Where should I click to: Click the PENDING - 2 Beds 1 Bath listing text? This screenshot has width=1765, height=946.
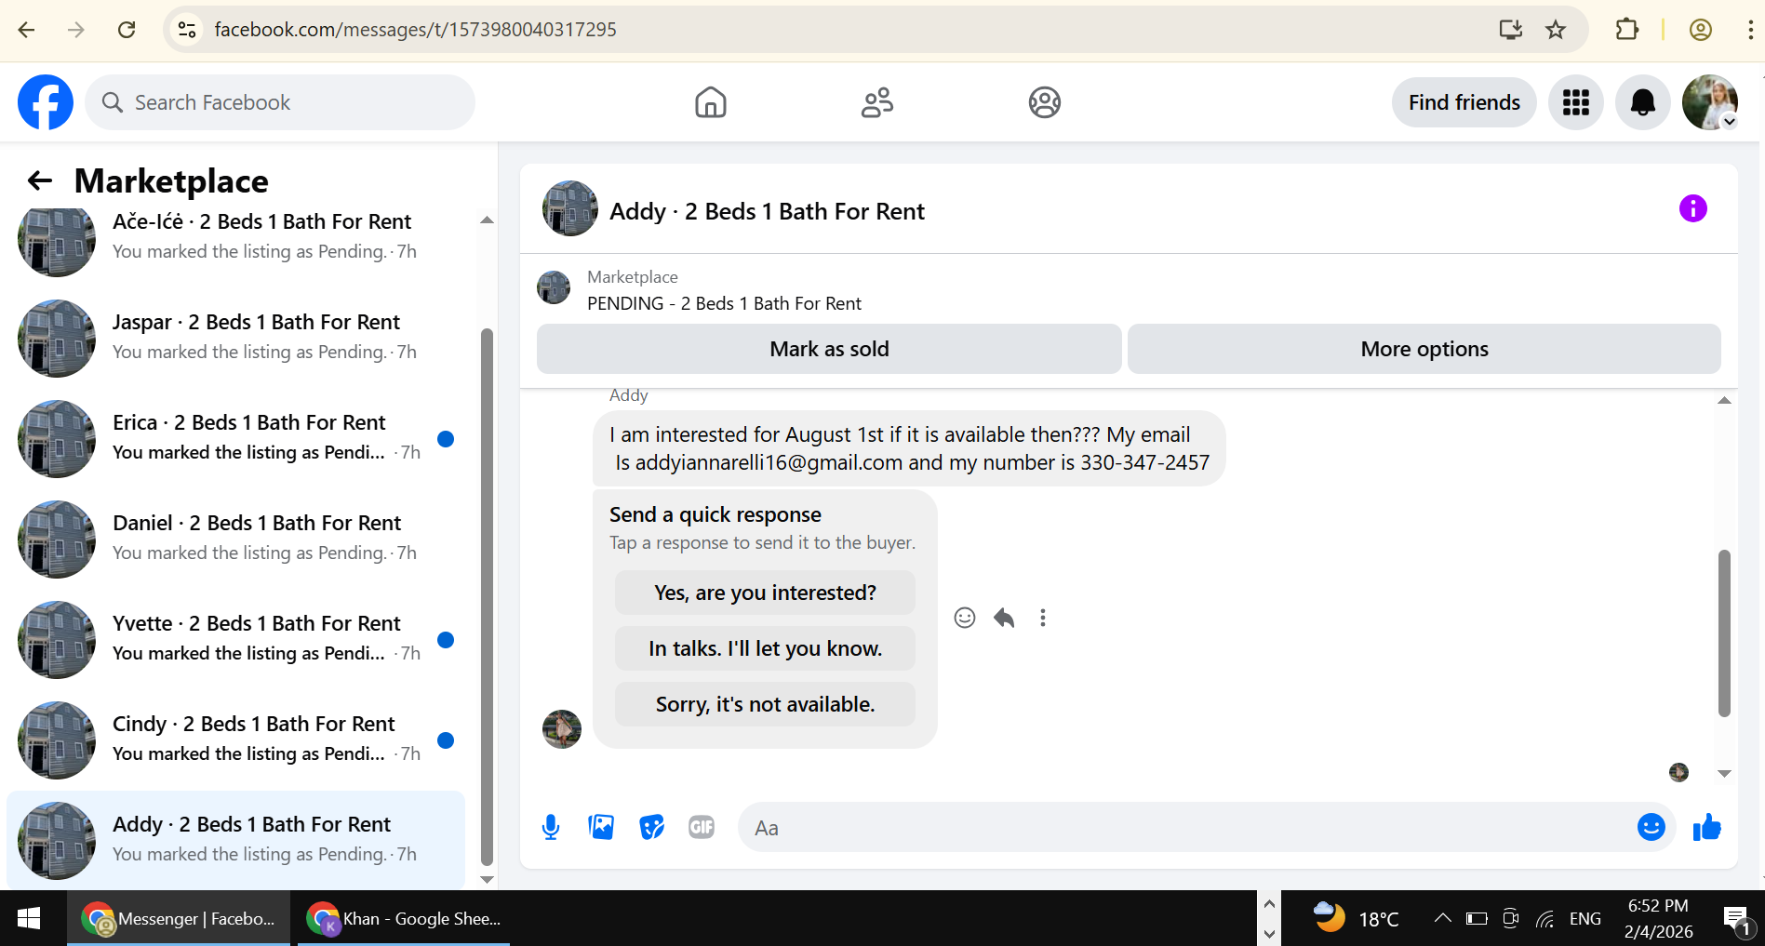coord(724,303)
